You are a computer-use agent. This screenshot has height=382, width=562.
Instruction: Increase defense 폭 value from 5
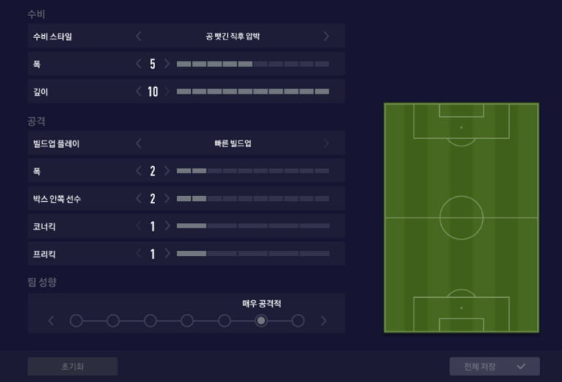167,64
